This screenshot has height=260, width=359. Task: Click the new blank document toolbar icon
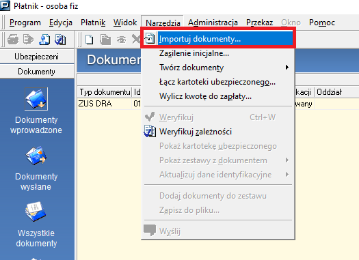click(x=90, y=40)
